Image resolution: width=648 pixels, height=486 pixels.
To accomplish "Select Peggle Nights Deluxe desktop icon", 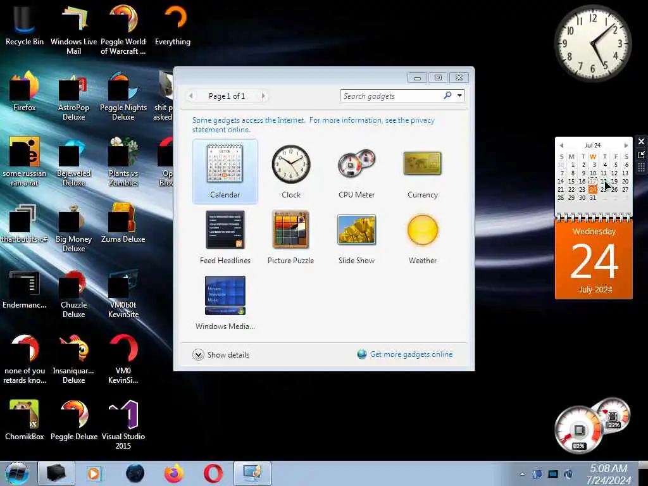I will point(123,96).
